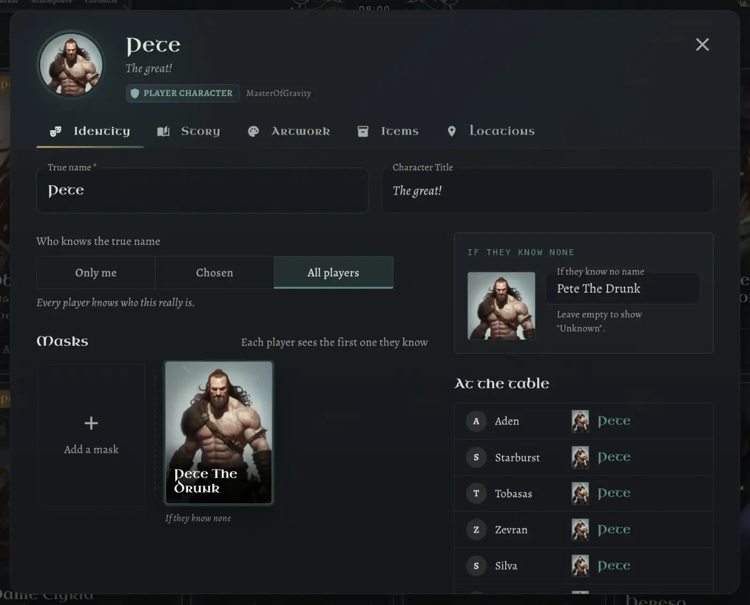
Task: Click Pete portrait in Zevran's row
Action: [x=580, y=530]
